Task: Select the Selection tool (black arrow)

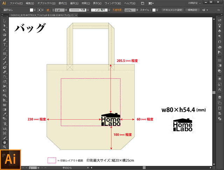Action: click(5, 21)
